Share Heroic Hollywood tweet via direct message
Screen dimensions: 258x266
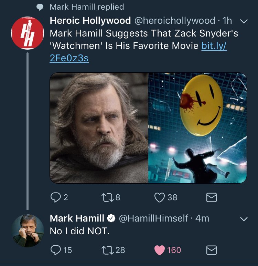(x=212, y=197)
